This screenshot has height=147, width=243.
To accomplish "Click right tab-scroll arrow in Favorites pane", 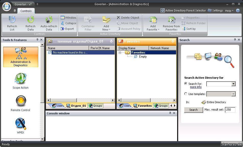I will point(175,106).
